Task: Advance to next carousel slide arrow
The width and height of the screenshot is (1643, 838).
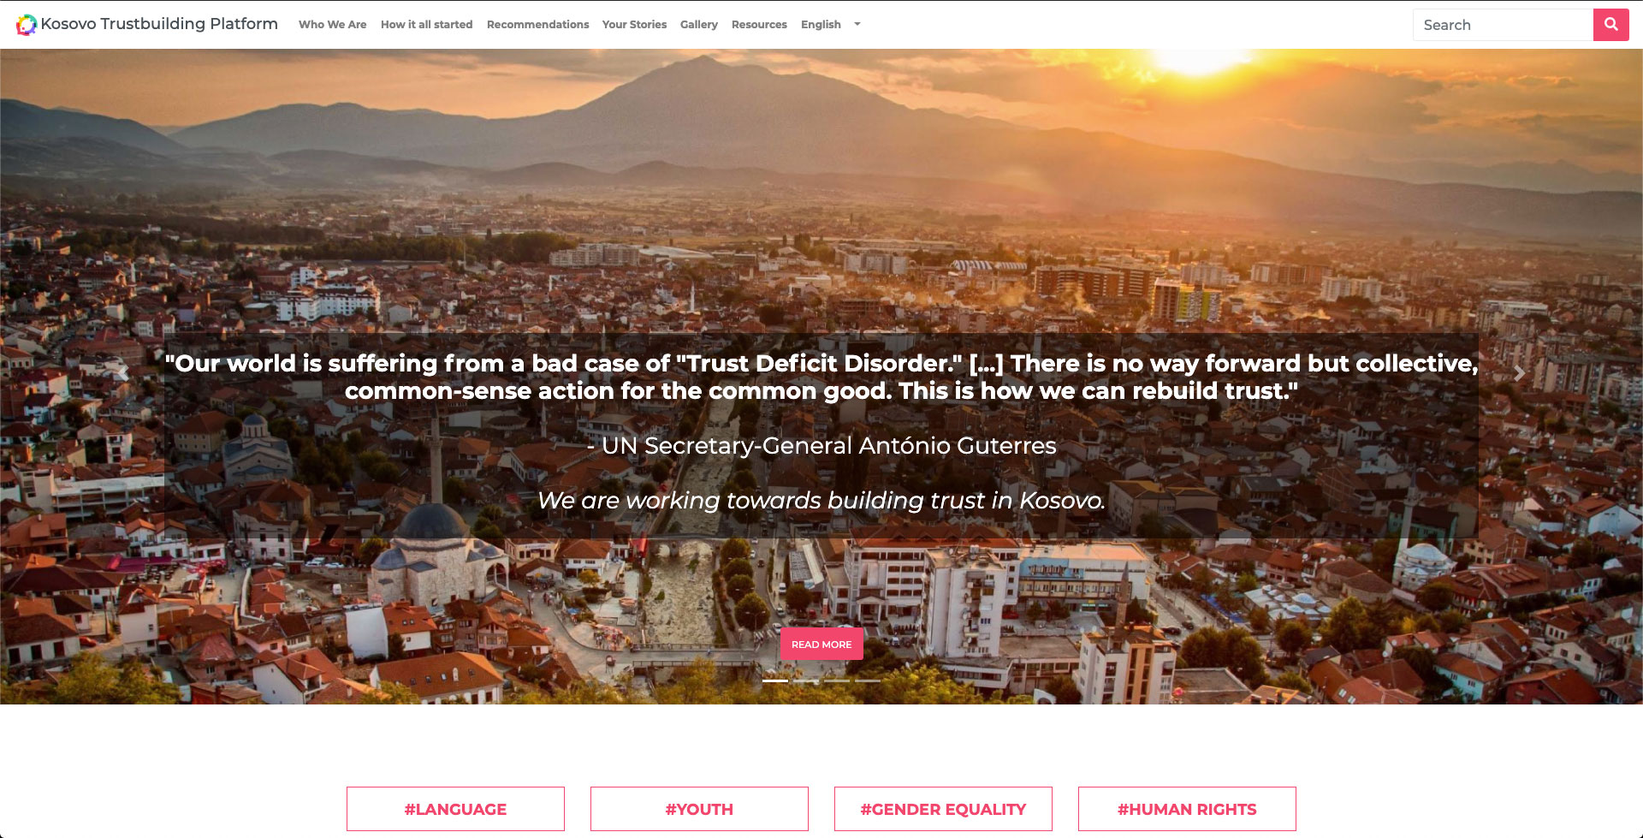Action: (1519, 373)
